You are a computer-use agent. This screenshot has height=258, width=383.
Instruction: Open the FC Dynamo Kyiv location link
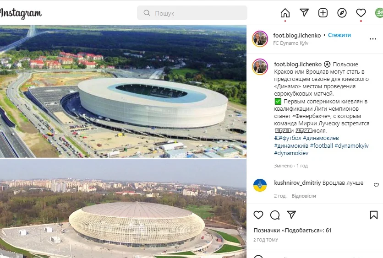(290, 43)
